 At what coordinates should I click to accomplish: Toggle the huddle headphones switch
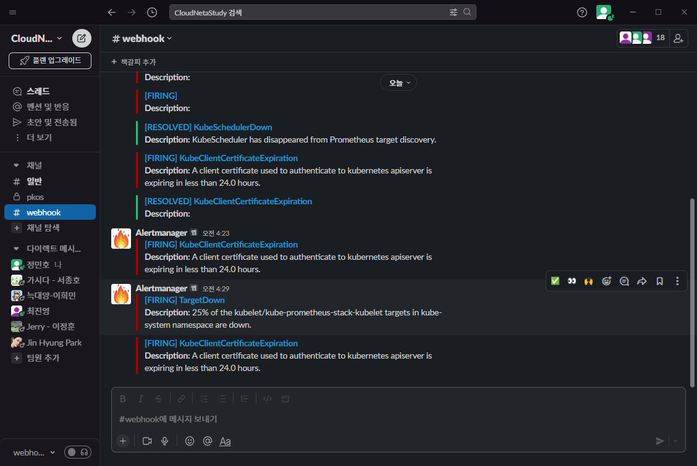coord(78,452)
